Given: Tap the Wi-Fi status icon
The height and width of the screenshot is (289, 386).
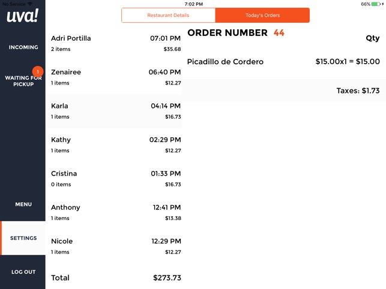Looking at the screenshot, I should 30,4.
